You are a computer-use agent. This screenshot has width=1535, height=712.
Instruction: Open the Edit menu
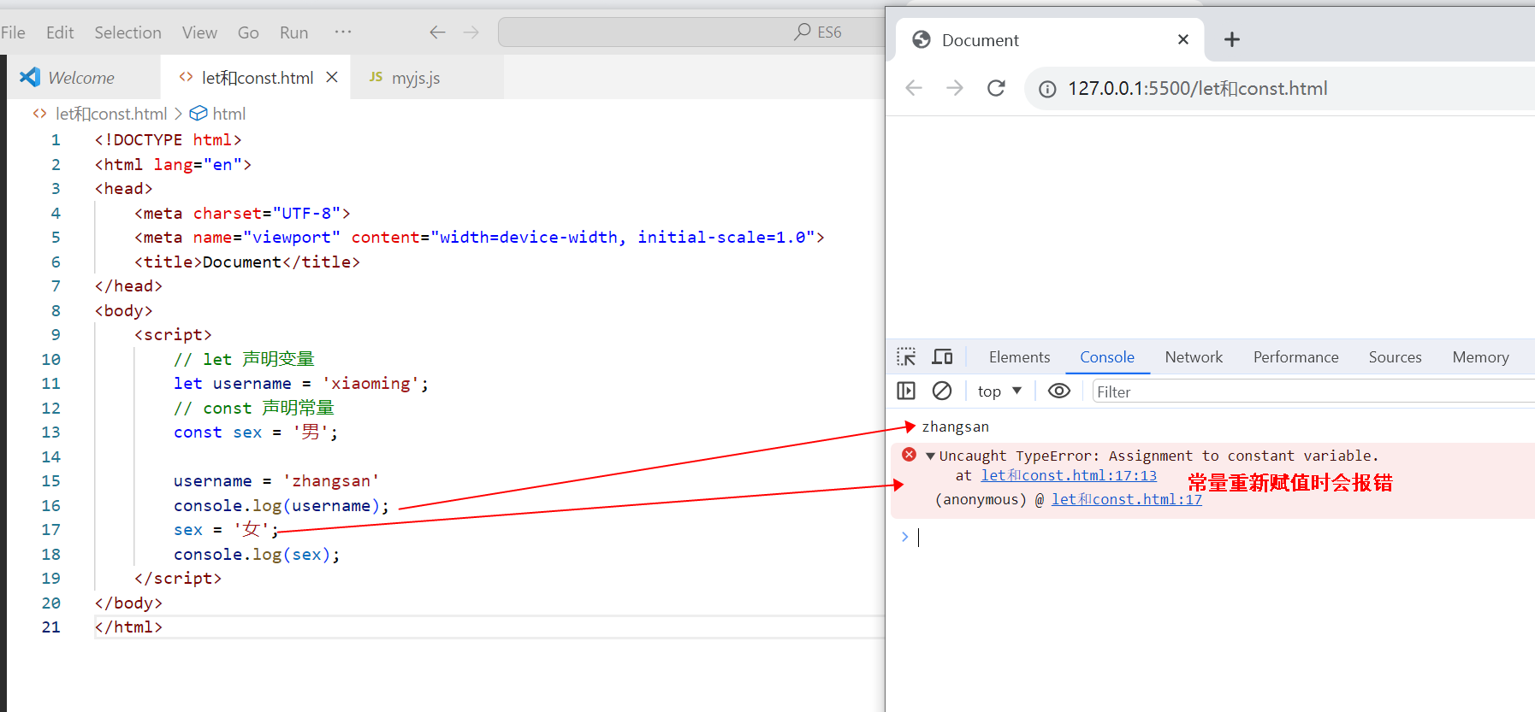(x=60, y=32)
